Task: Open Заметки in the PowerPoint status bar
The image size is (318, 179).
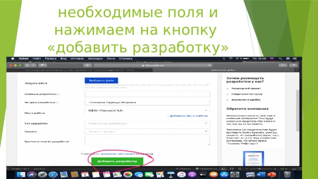Action: [183, 169]
